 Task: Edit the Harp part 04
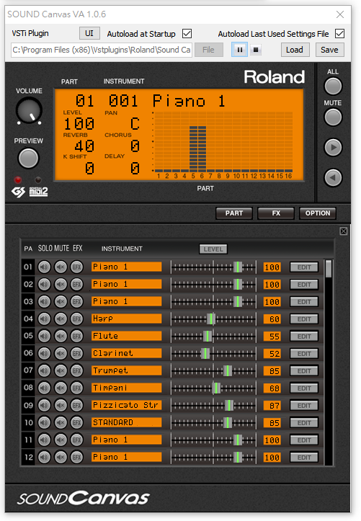tap(304, 319)
